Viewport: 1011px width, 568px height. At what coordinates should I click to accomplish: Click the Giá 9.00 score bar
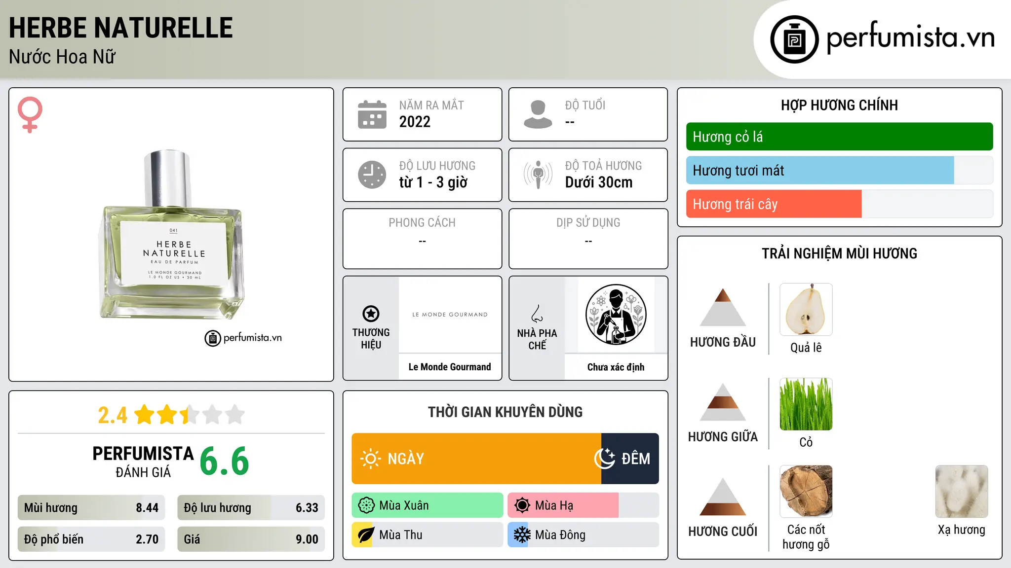(251, 539)
